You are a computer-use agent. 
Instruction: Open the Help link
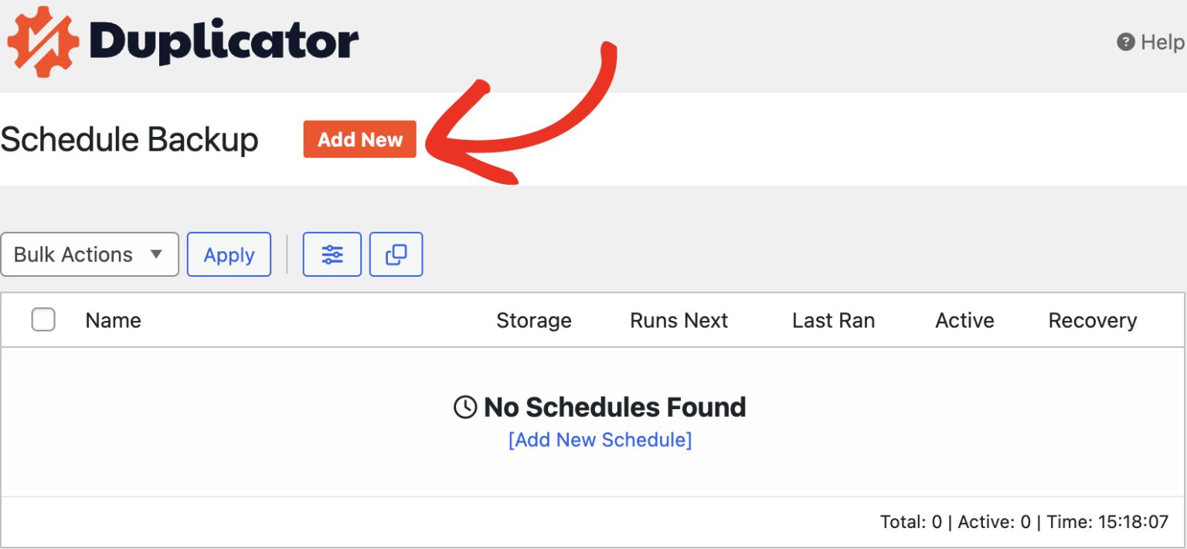pos(1156,43)
